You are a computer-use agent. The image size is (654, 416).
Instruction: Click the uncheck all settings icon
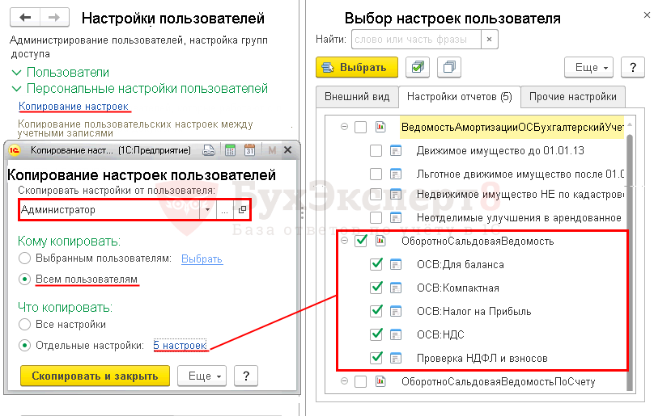(x=448, y=67)
